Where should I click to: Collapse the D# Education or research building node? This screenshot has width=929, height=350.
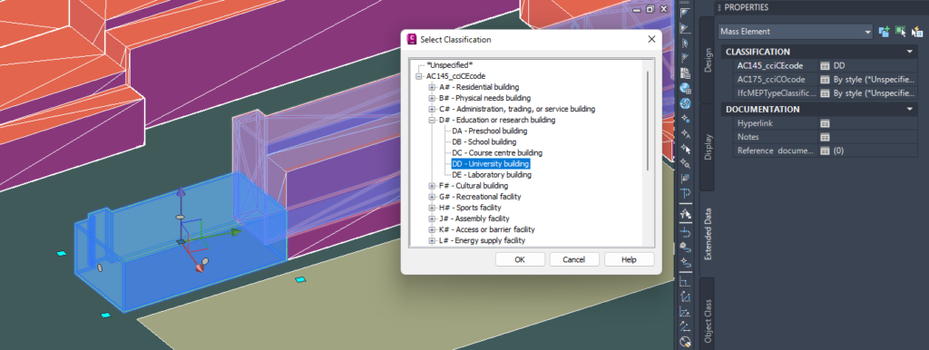click(x=432, y=121)
